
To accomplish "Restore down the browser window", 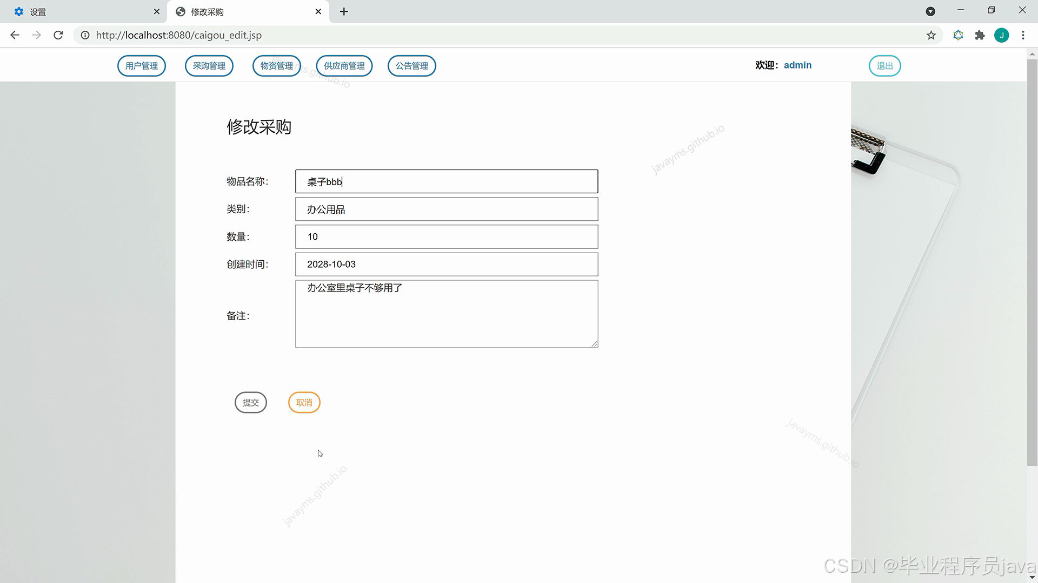I will coord(991,10).
